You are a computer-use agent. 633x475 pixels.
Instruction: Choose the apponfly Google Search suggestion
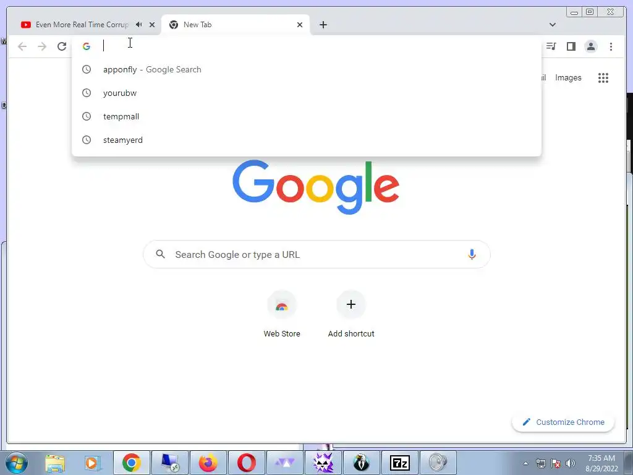click(307, 69)
